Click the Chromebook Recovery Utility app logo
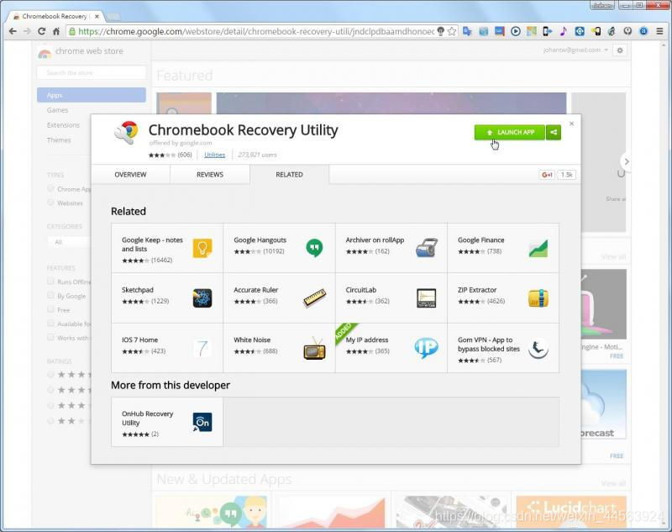 point(127,133)
